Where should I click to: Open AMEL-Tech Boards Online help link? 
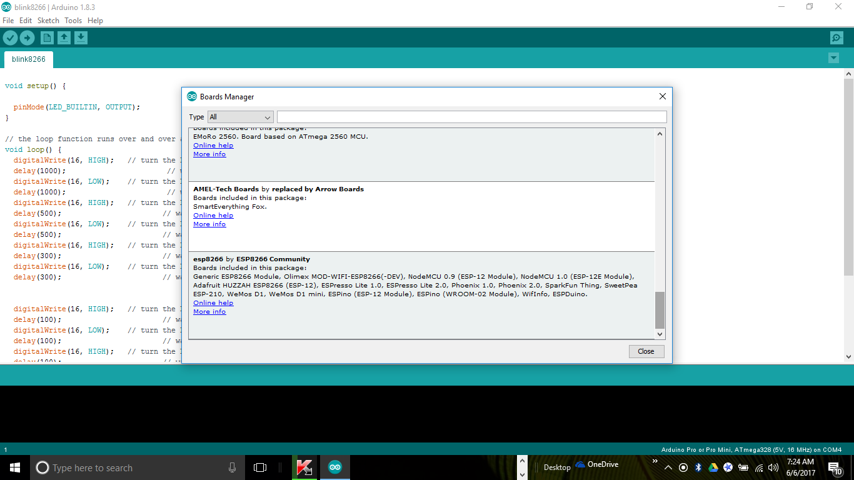click(213, 215)
